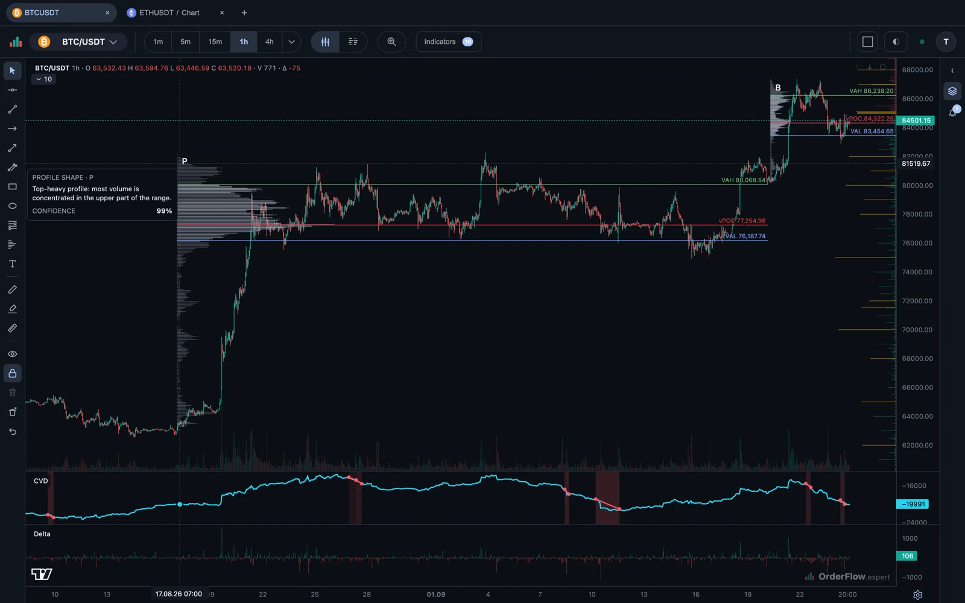The height and width of the screenshot is (603, 965).
Task: Select the trend line tool
Action: pos(12,109)
